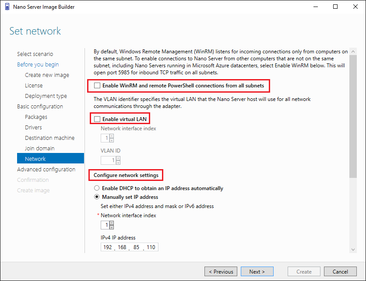Click the vertical scrollbar thumb
The image size is (366, 281).
(353, 117)
